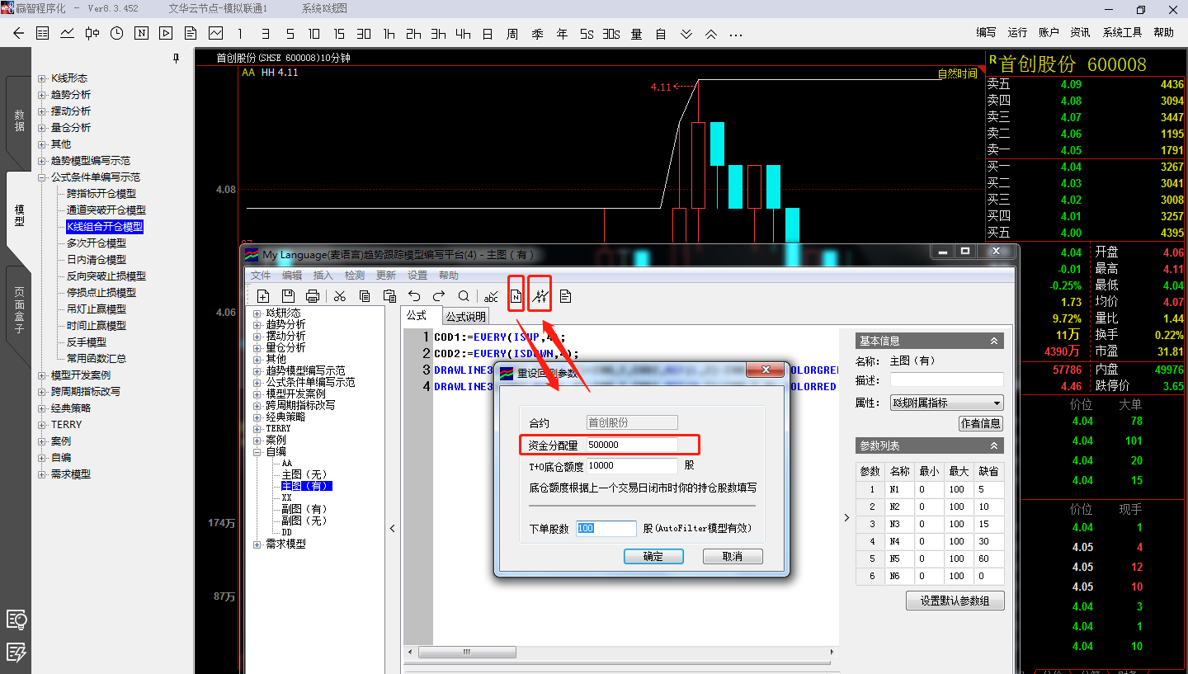
Task: Open the 属性 dropdown showing K线附属指标
Action: point(946,403)
